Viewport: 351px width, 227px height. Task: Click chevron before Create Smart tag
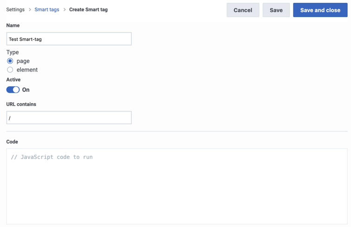pos(65,10)
